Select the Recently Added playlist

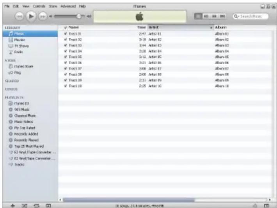coord(23,134)
